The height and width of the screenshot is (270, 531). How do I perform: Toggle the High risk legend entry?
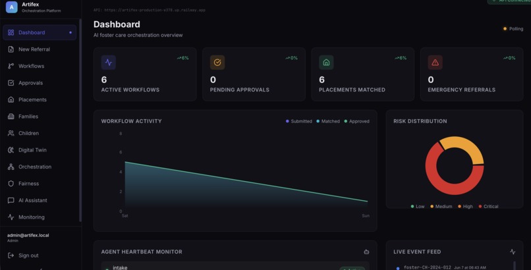click(465, 206)
